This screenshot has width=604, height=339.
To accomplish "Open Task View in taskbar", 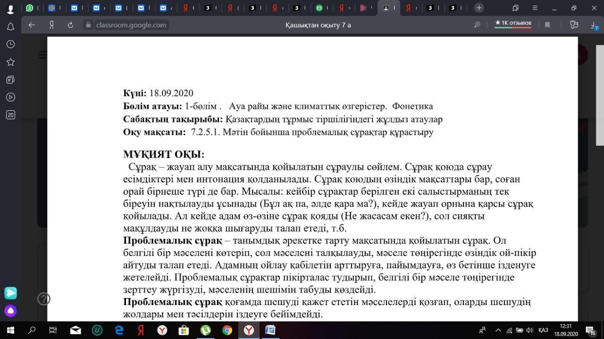I will pos(53,330).
